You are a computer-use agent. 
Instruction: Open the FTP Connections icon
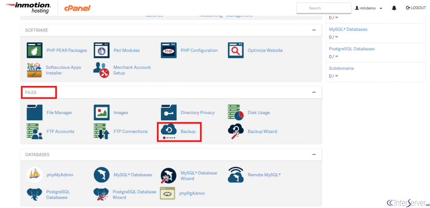click(x=102, y=131)
